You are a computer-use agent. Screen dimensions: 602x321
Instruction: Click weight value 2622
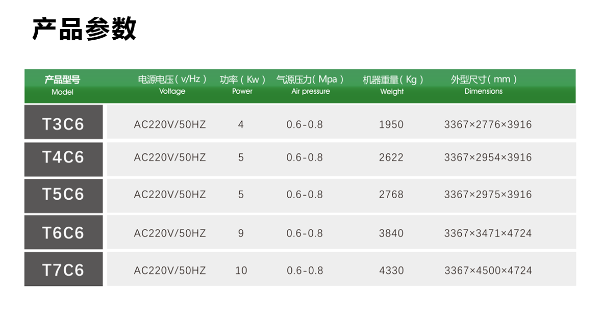(x=391, y=157)
